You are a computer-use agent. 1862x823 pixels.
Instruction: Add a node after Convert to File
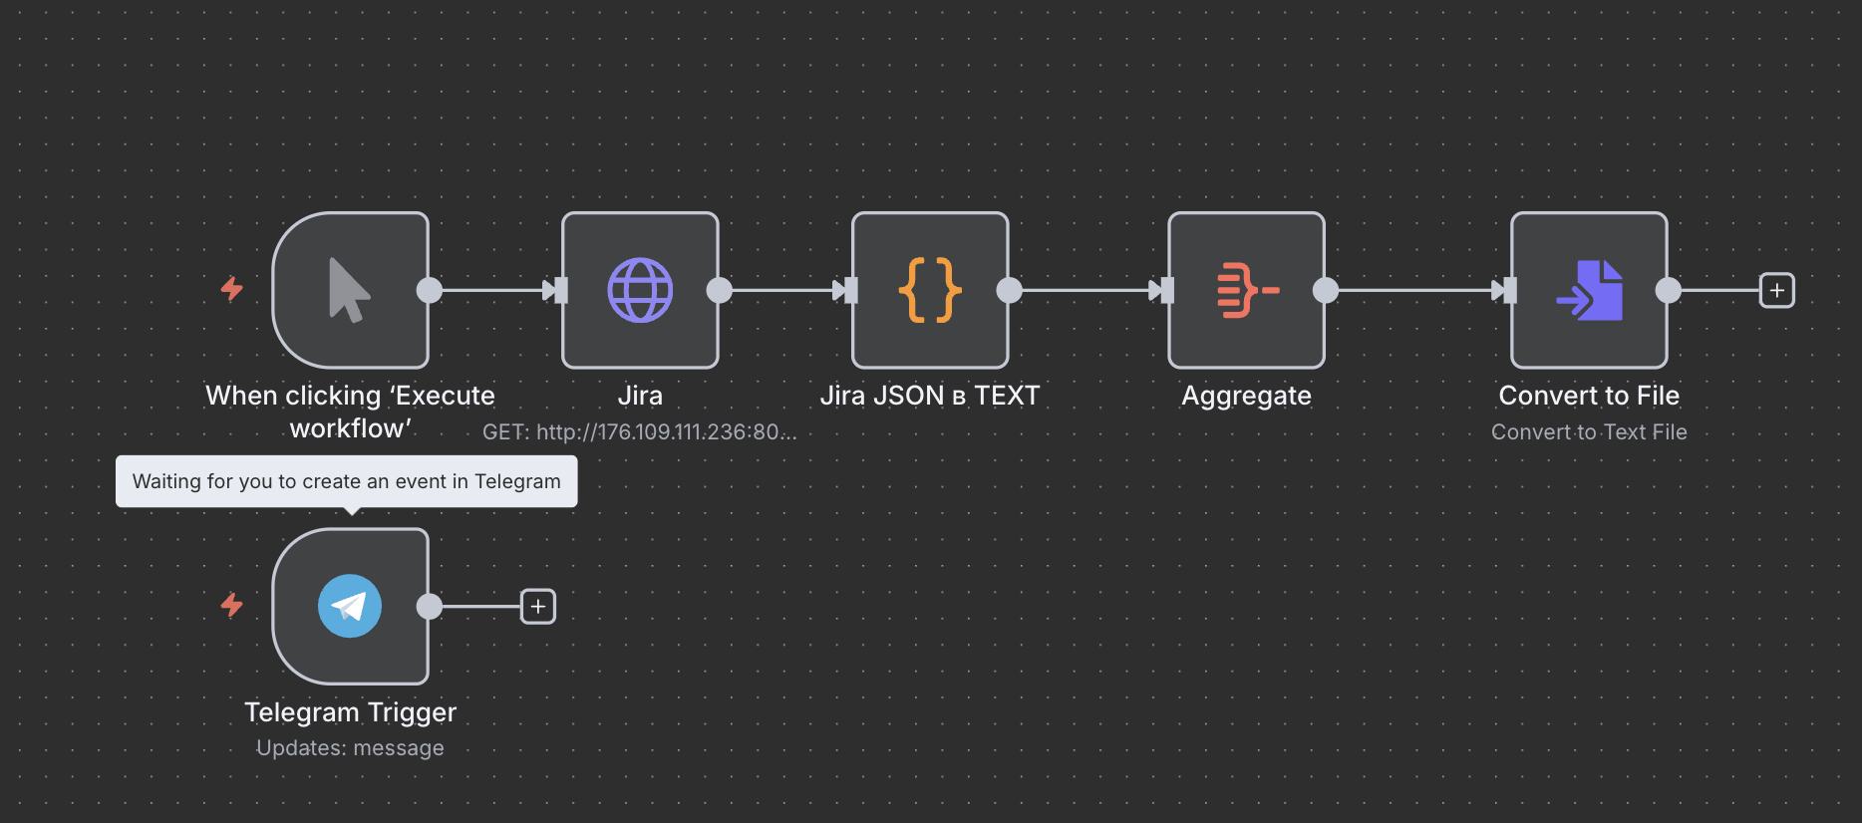point(1776,291)
